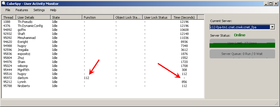This screenshot has width=280, height=107.
Task: Open the Settings menu
Action: pyautogui.click(x=39, y=10)
